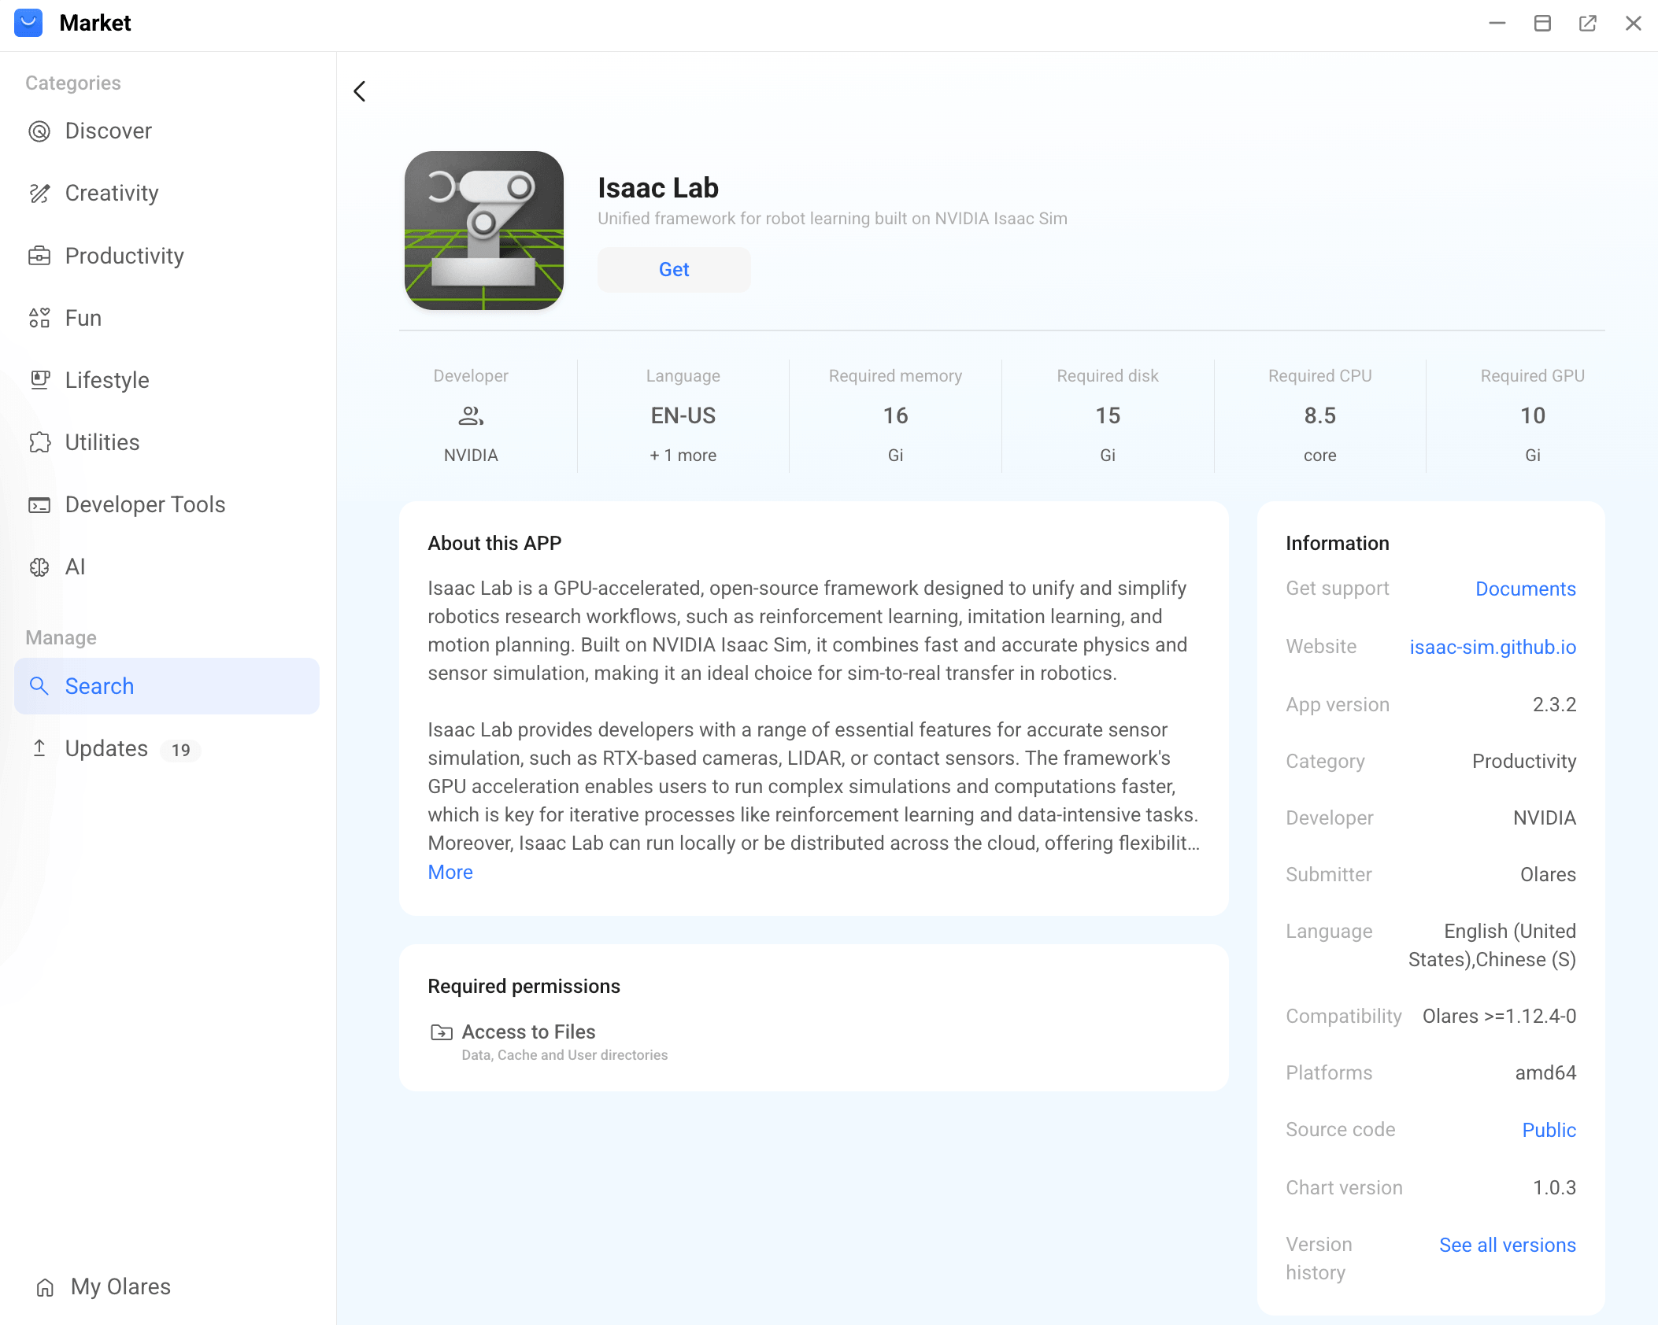Click the Access to Files folder icon
This screenshot has width=1658, height=1325.
pos(442,1032)
